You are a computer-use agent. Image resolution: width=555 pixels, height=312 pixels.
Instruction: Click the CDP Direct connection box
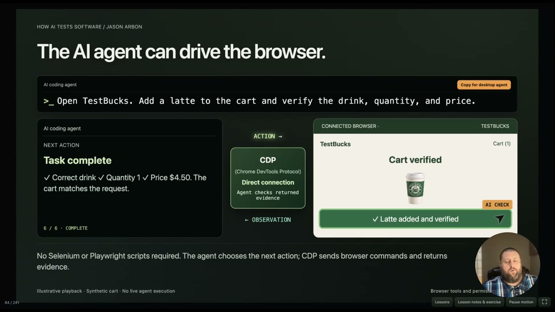pos(268,178)
